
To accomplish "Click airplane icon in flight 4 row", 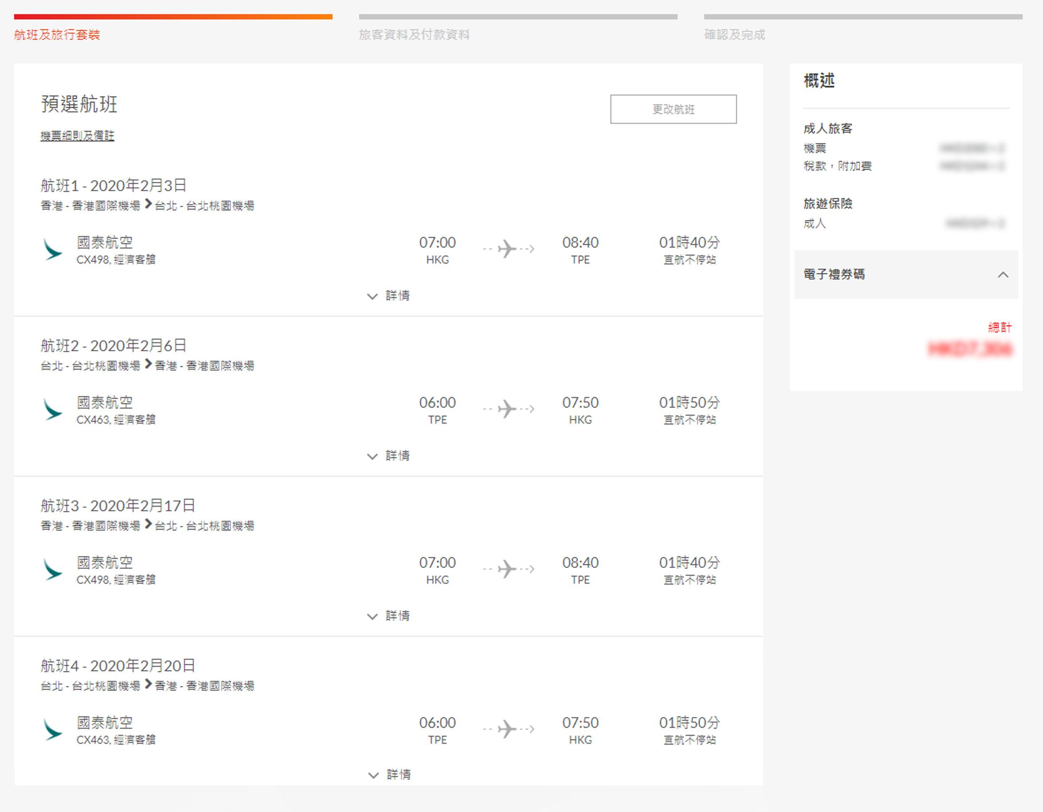I will [508, 729].
